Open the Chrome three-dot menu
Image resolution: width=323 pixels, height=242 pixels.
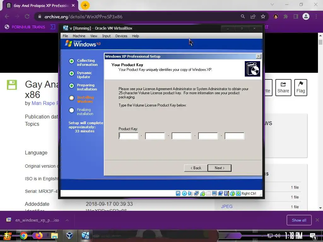(x=316, y=16)
